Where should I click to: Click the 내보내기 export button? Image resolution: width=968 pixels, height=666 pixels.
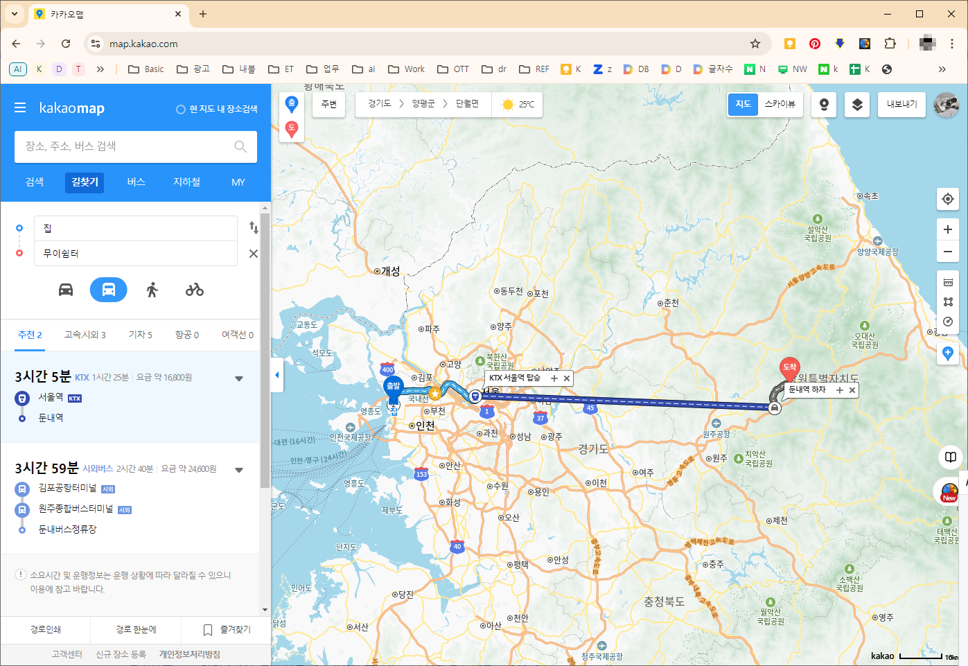[901, 104]
